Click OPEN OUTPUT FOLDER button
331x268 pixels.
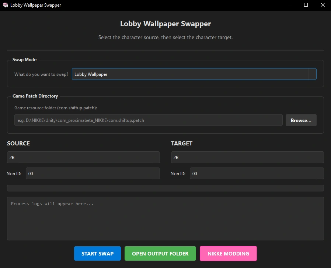[160, 253]
